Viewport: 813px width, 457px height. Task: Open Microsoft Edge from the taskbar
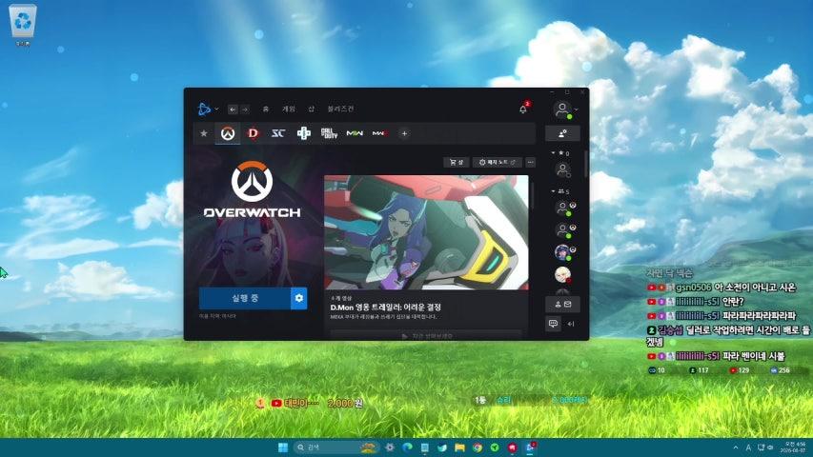407,447
